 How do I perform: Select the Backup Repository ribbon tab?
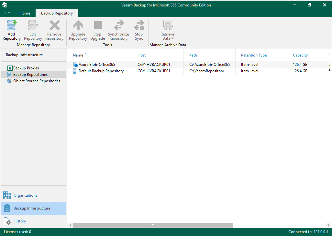(x=57, y=13)
